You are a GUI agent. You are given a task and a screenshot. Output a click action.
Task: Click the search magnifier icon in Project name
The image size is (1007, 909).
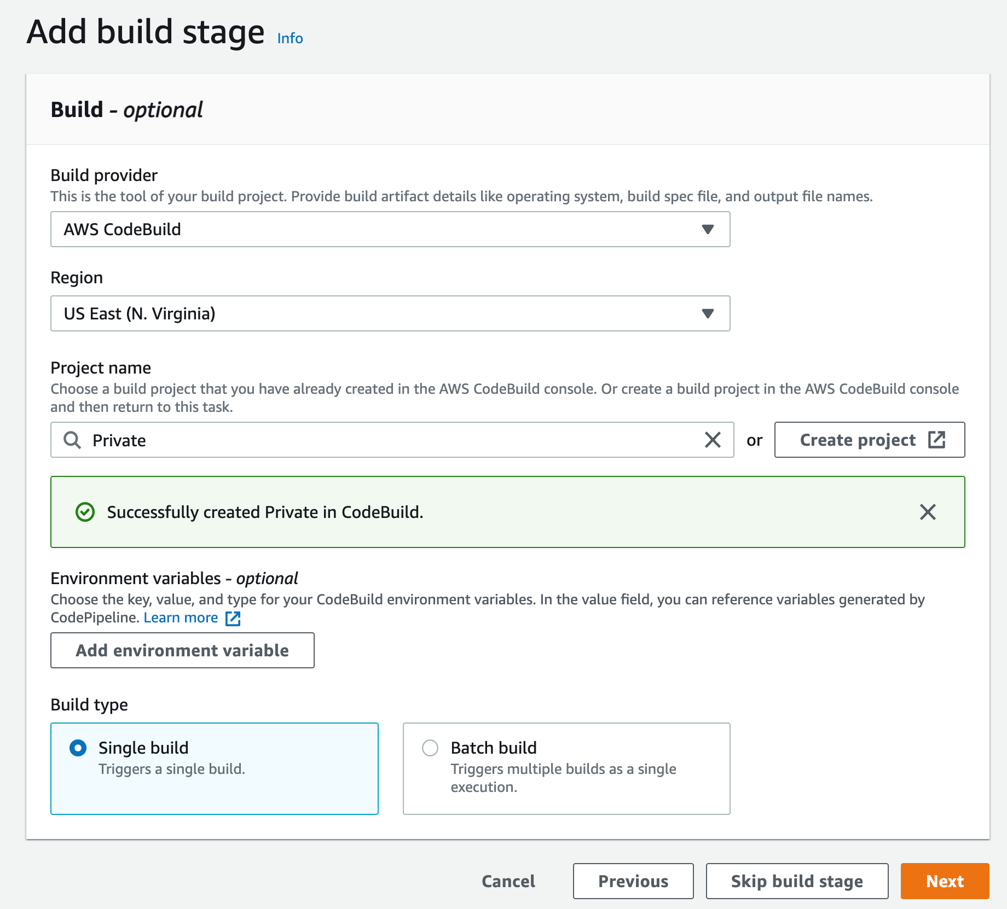(71, 440)
